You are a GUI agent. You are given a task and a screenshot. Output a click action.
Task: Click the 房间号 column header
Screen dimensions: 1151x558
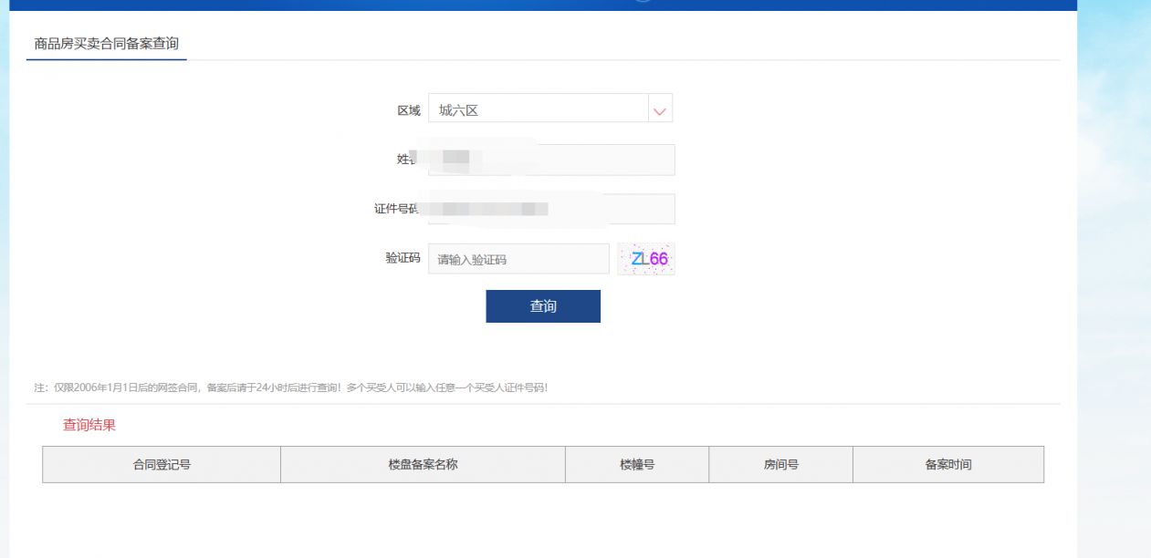coord(780,464)
